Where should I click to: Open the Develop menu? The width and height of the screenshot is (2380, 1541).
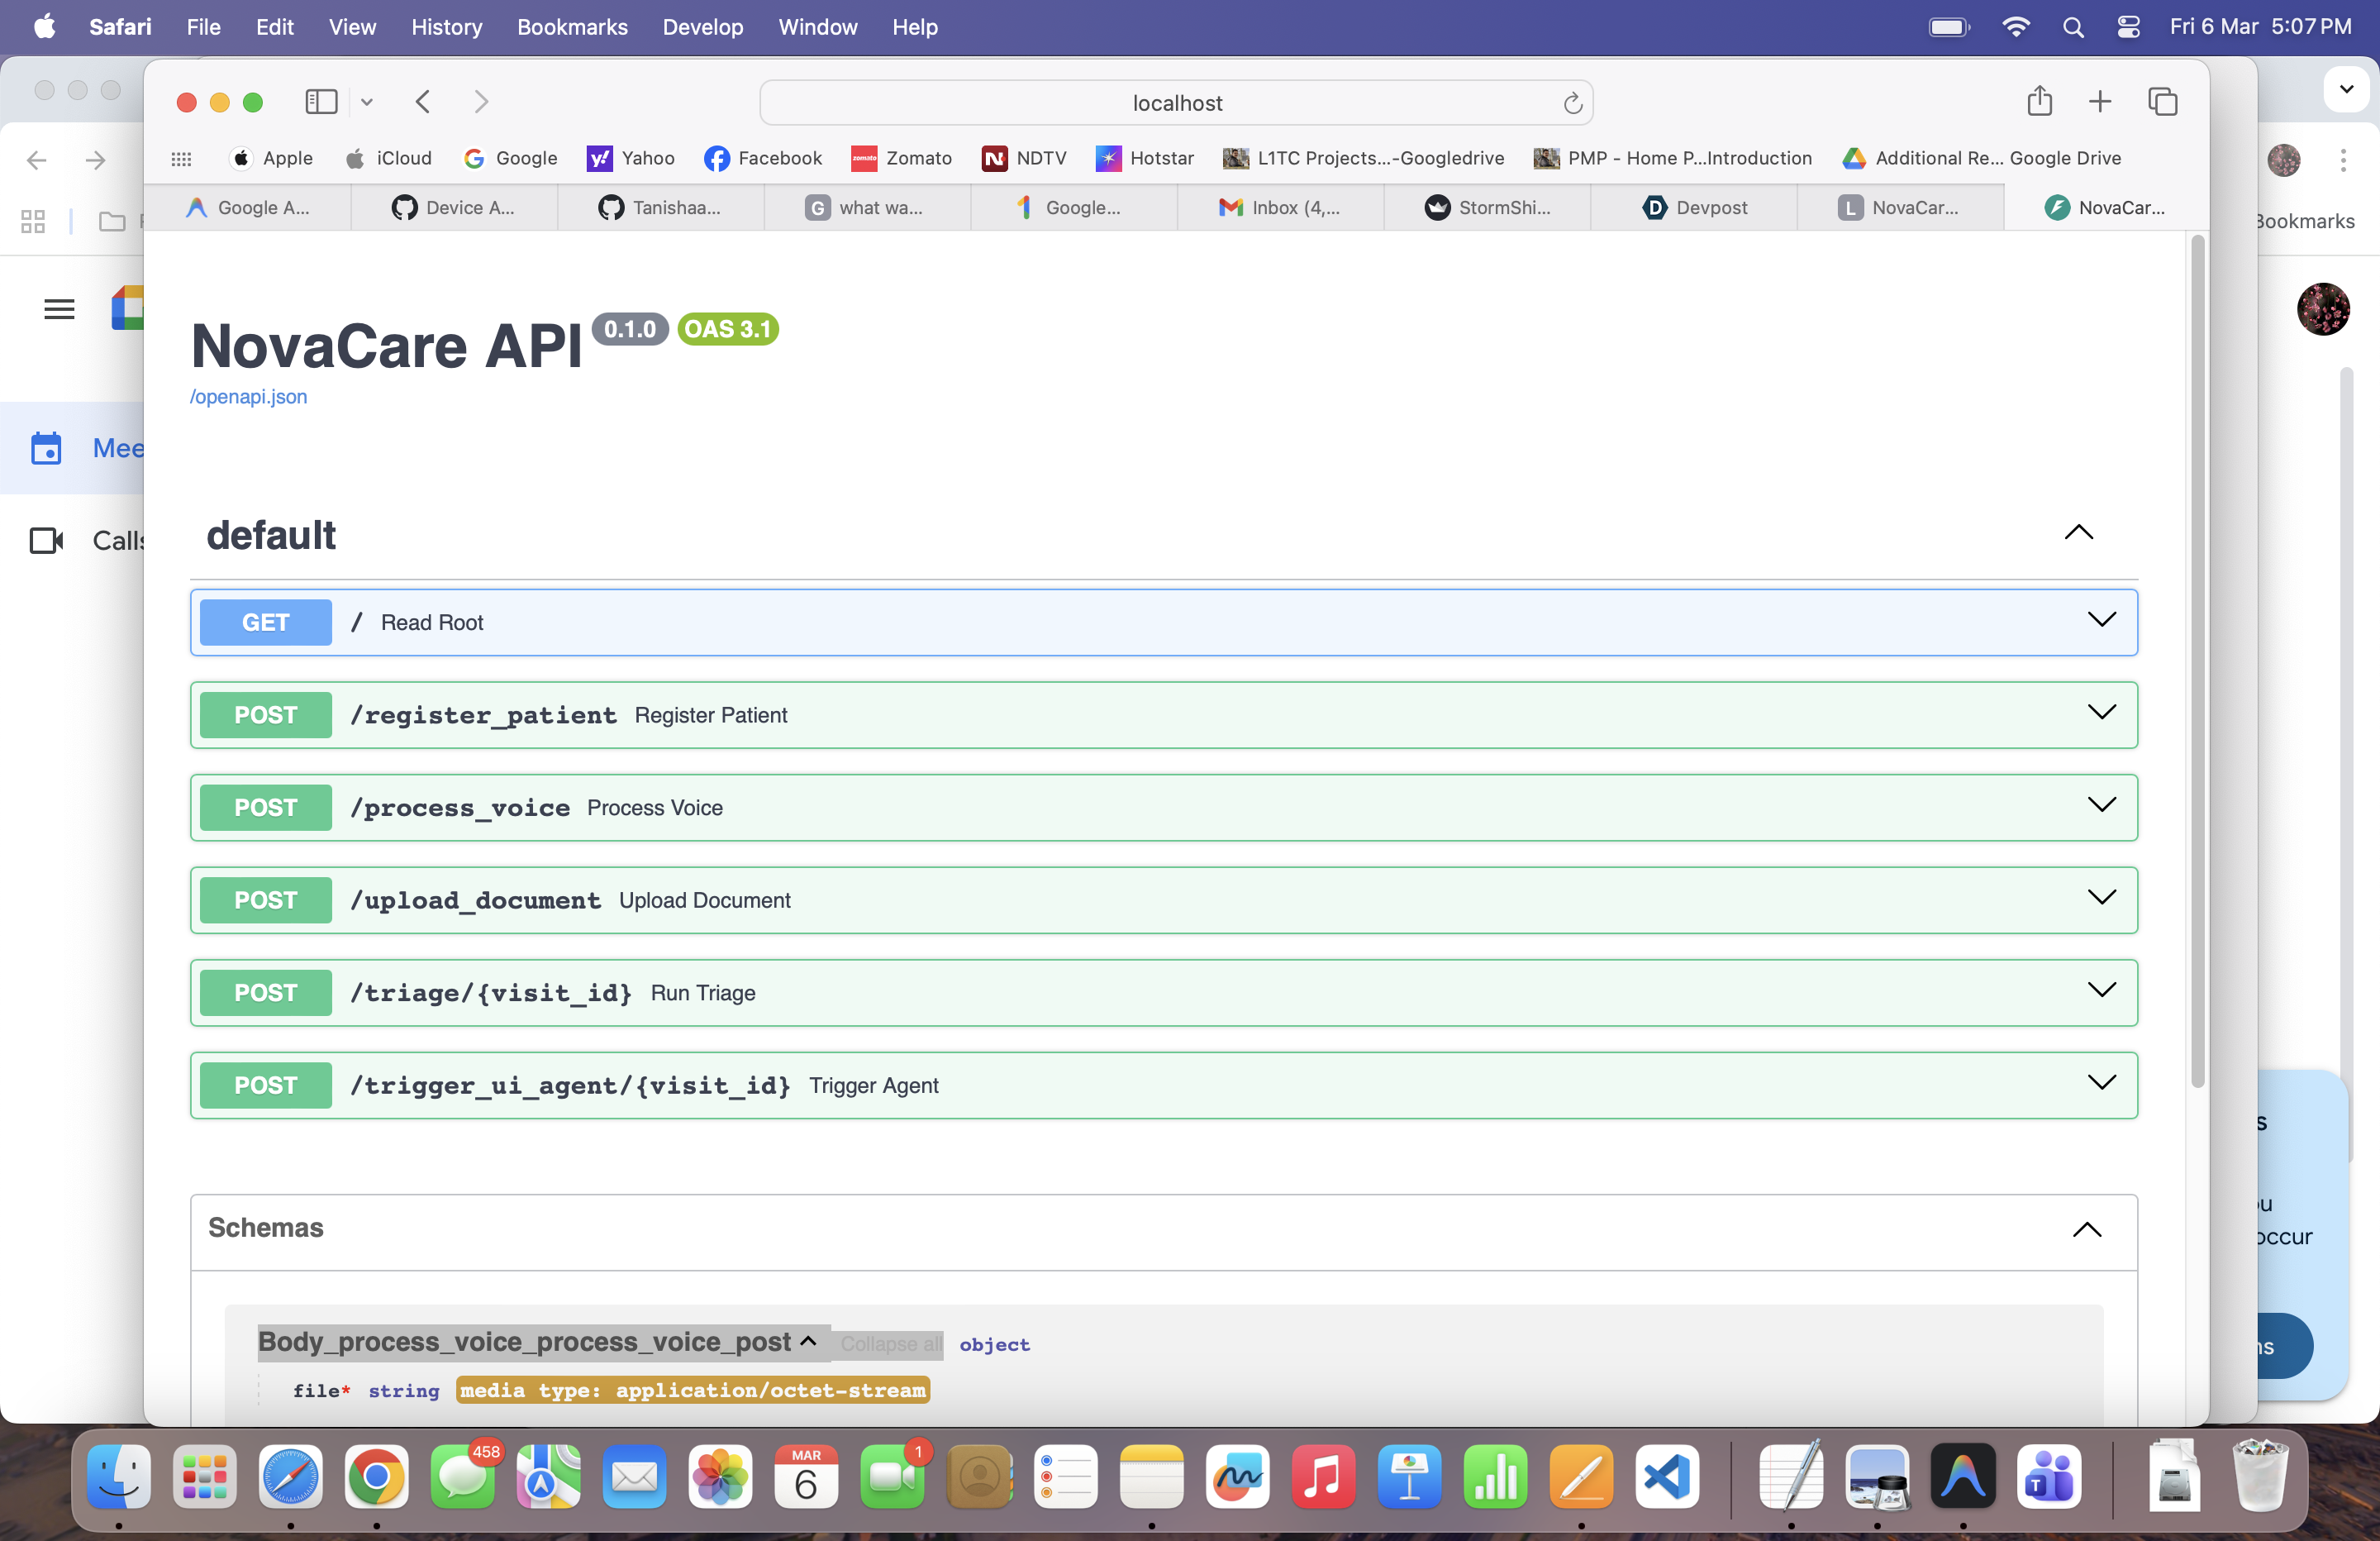702,27
